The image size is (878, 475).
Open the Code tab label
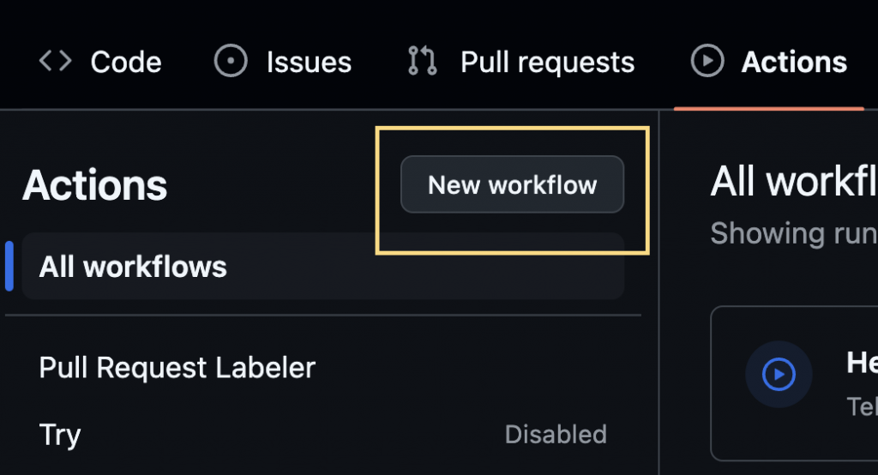(126, 62)
